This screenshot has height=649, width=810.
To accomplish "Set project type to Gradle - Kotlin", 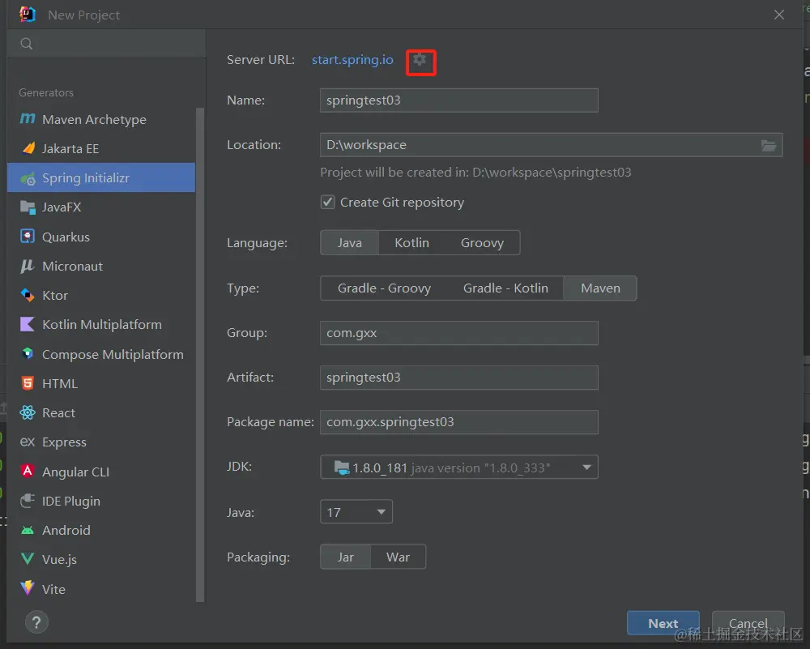I will (x=505, y=288).
